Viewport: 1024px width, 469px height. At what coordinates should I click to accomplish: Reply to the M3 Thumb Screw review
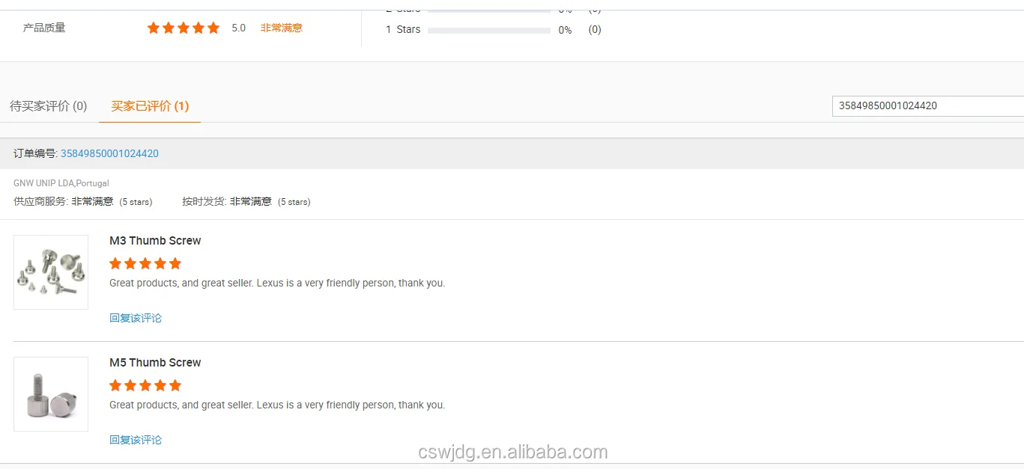(x=136, y=318)
